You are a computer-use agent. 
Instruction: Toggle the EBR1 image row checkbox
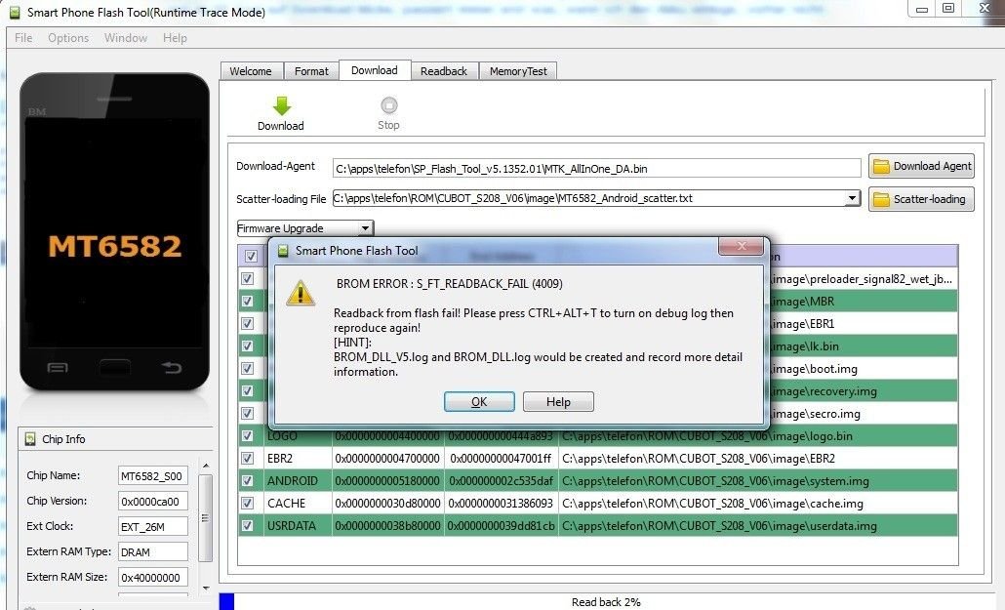pos(248,324)
